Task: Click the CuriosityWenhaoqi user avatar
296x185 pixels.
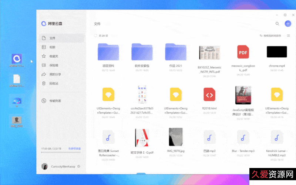Action: 45,166
